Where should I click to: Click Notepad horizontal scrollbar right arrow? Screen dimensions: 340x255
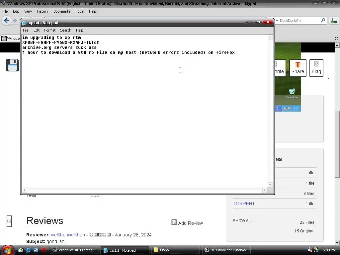[265, 190]
